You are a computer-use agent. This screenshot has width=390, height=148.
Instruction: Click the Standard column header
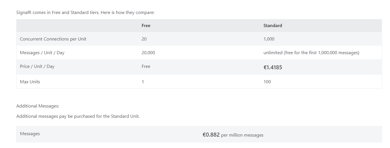click(x=272, y=26)
